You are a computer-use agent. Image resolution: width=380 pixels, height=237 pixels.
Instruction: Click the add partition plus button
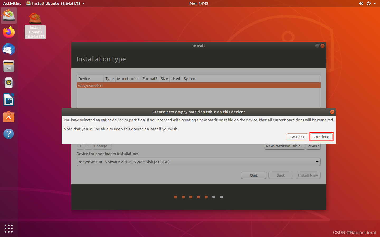tap(80, 146)
